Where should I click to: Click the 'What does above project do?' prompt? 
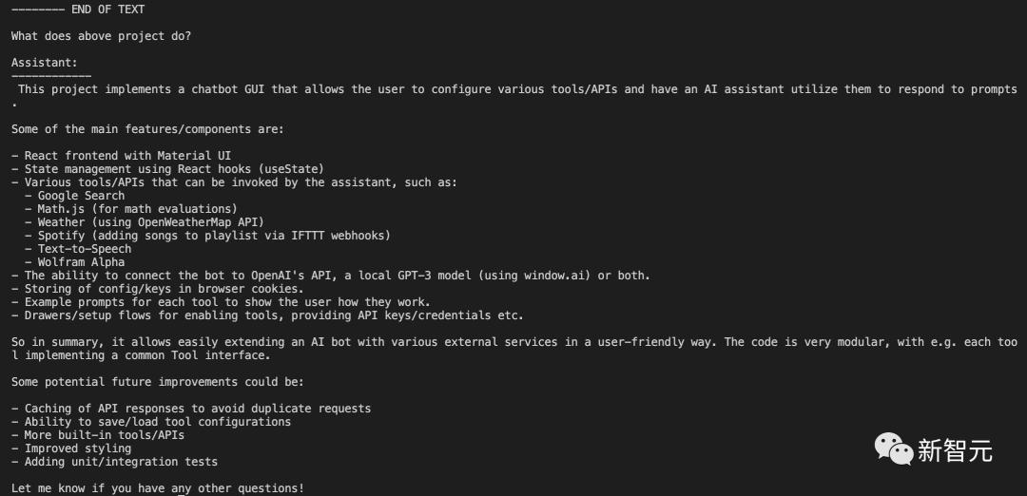pos(102,36)
